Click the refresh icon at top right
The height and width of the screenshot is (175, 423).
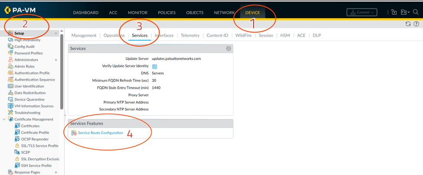[408, 24]
